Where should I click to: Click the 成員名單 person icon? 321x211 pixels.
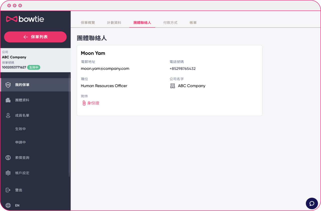(8, 115)
